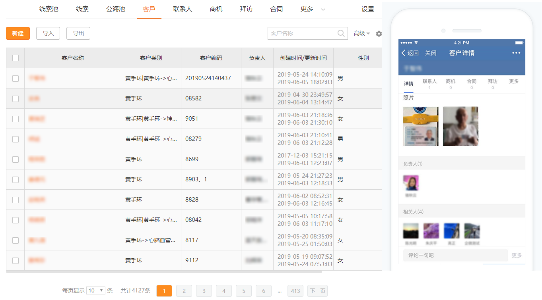
Task: Click the table's horizontal scrollbar
Action: click(164, 272)
